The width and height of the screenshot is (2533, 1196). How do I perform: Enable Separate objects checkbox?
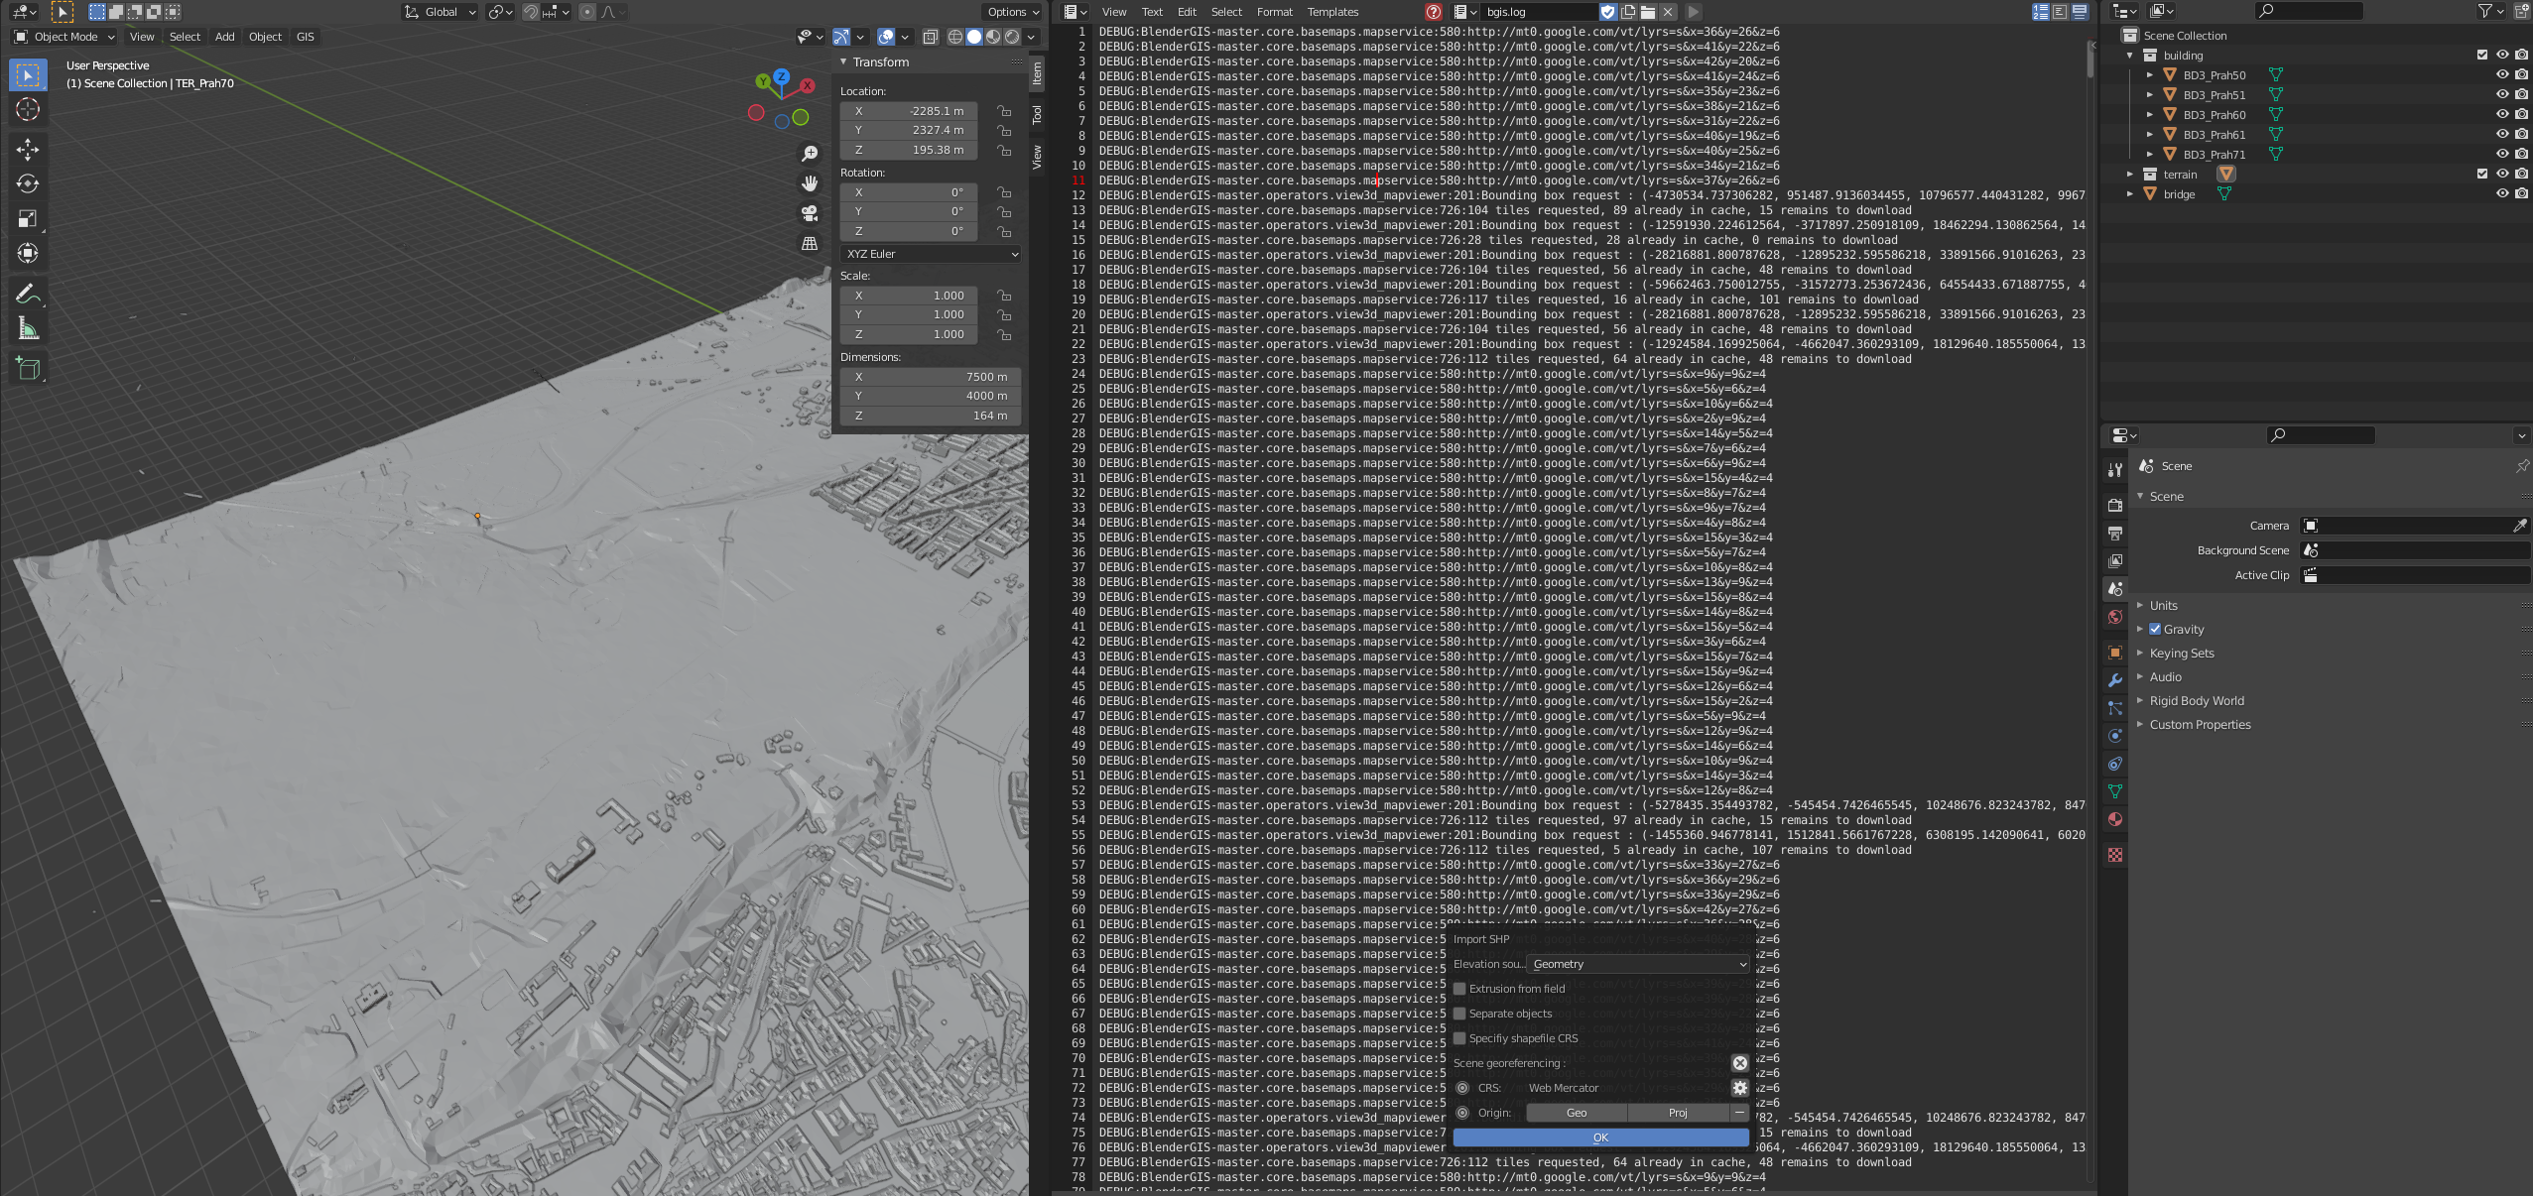tap(1459, 1014)
